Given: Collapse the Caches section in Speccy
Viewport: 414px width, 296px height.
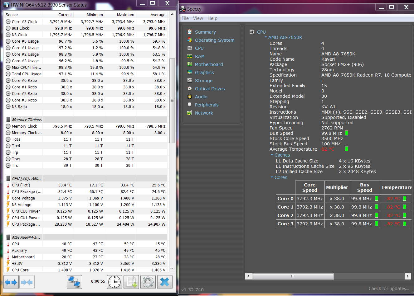Looking at the screenshot, I should coord(272,155).
